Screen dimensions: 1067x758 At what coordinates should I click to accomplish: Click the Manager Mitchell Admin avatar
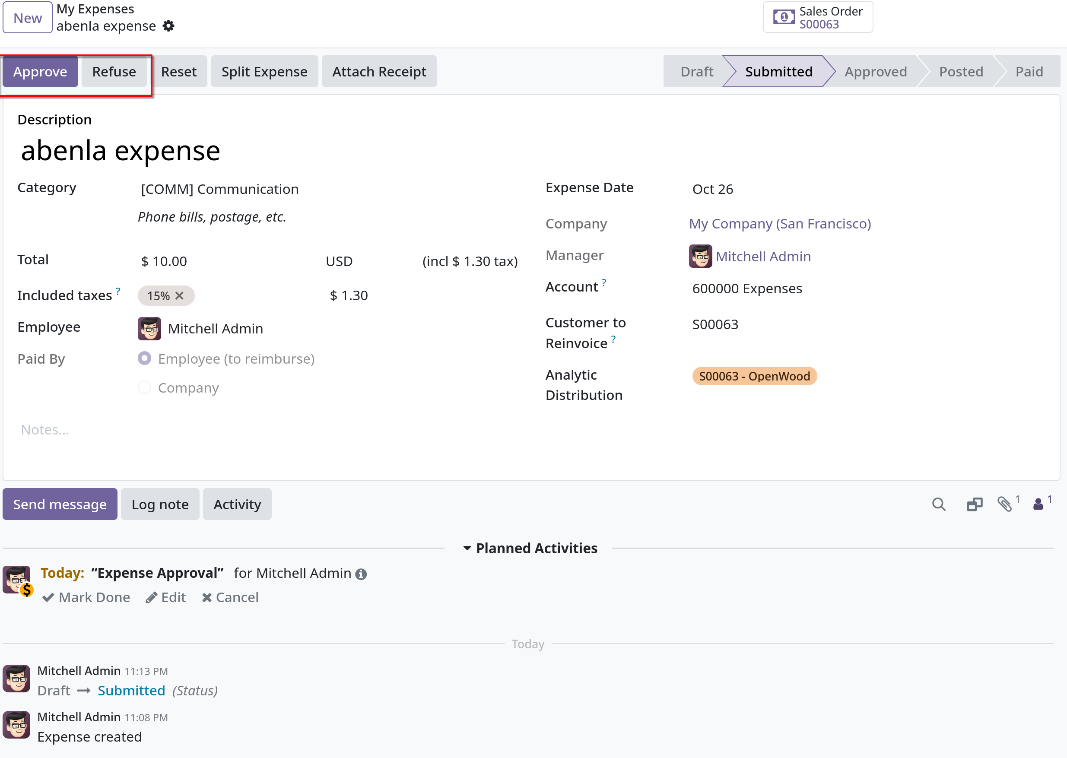pyautogui.click(x=701, y=256)
